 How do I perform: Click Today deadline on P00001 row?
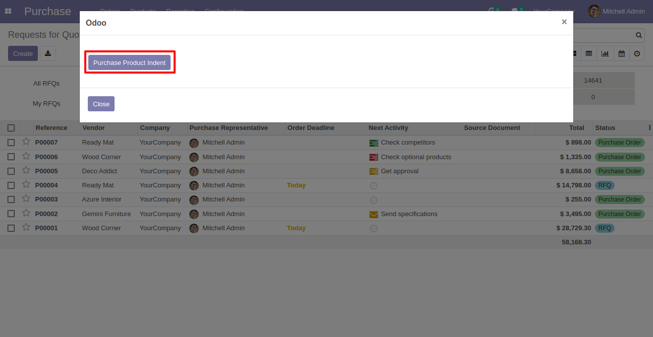[x=296, y=228]
